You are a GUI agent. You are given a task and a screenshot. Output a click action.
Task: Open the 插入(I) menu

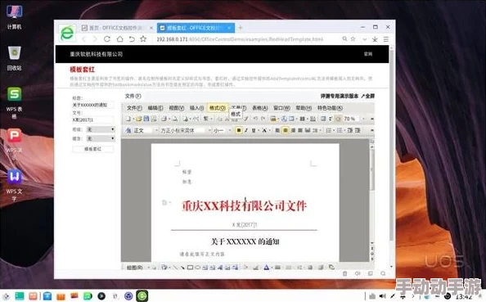click(x=196, y=108)
